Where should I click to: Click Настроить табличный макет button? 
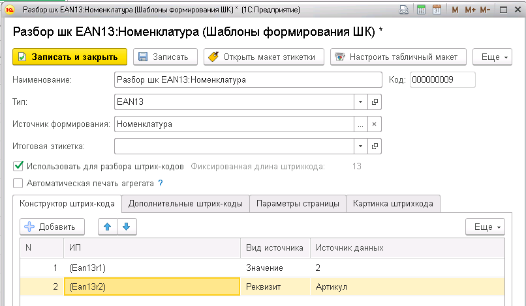click(399, 57)
